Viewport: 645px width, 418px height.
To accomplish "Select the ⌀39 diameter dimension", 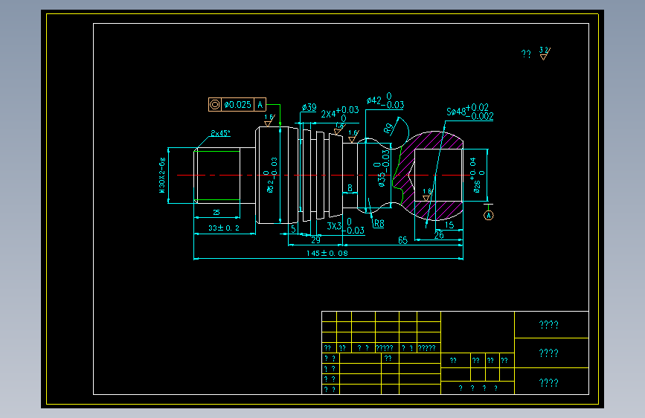I will [309, 107].
